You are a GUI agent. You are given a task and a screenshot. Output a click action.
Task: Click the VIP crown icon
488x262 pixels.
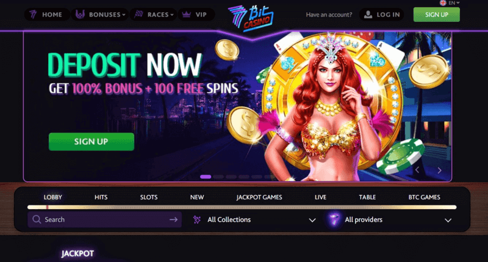click(186, 14)
